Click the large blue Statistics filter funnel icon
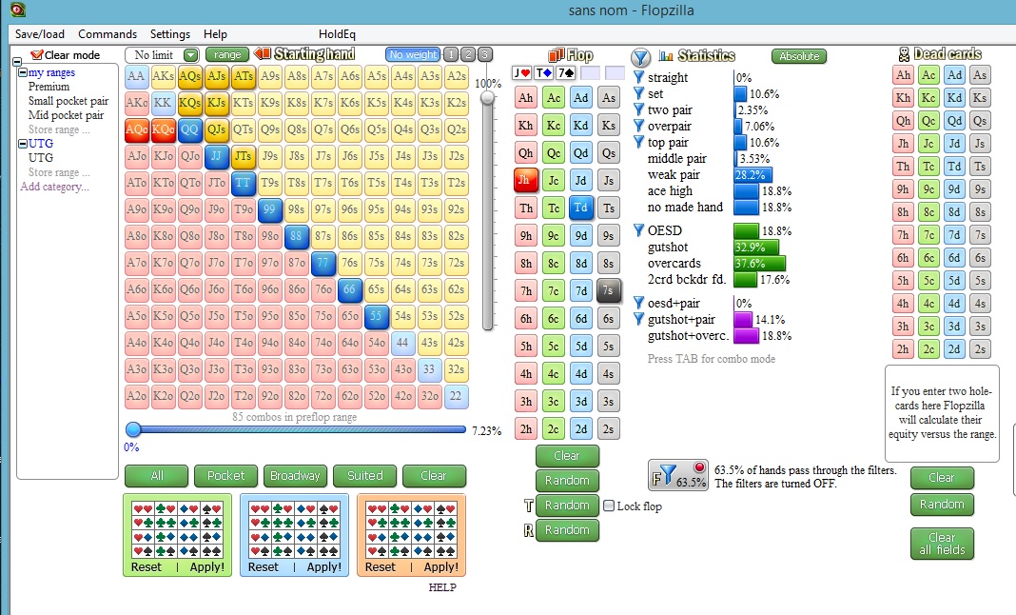 641,58
